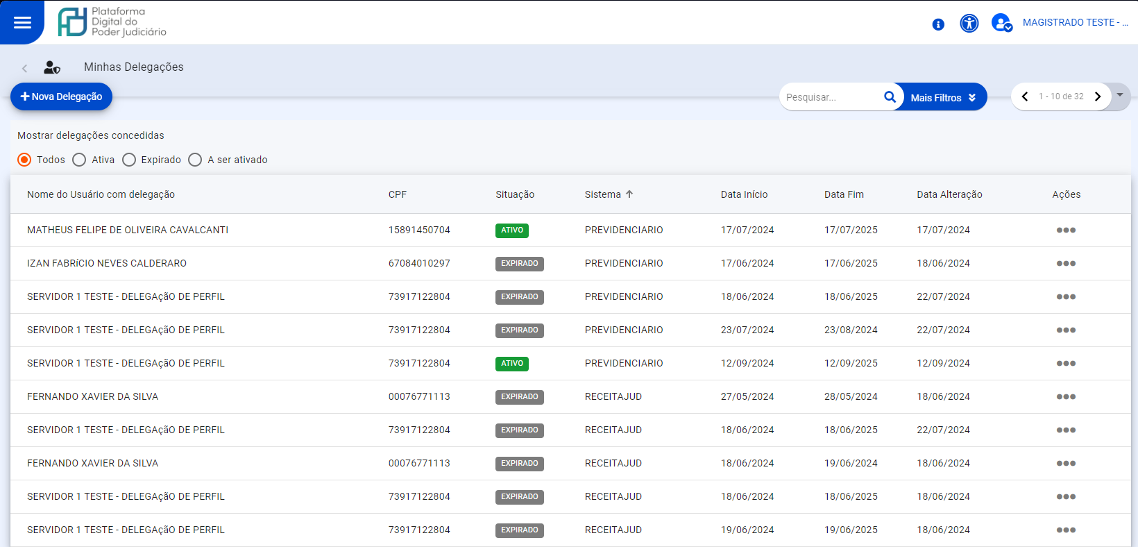1138x547 pixels.
Task: Go to next page of results
Action: click(x=1098, y=96)
